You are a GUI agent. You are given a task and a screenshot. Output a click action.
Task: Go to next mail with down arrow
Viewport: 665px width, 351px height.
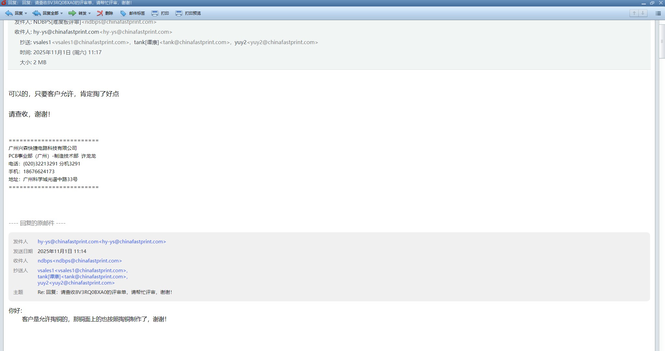point(643,13)
